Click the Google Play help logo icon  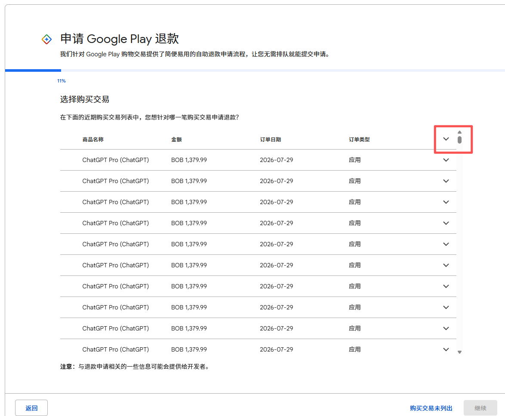(47, 39)
